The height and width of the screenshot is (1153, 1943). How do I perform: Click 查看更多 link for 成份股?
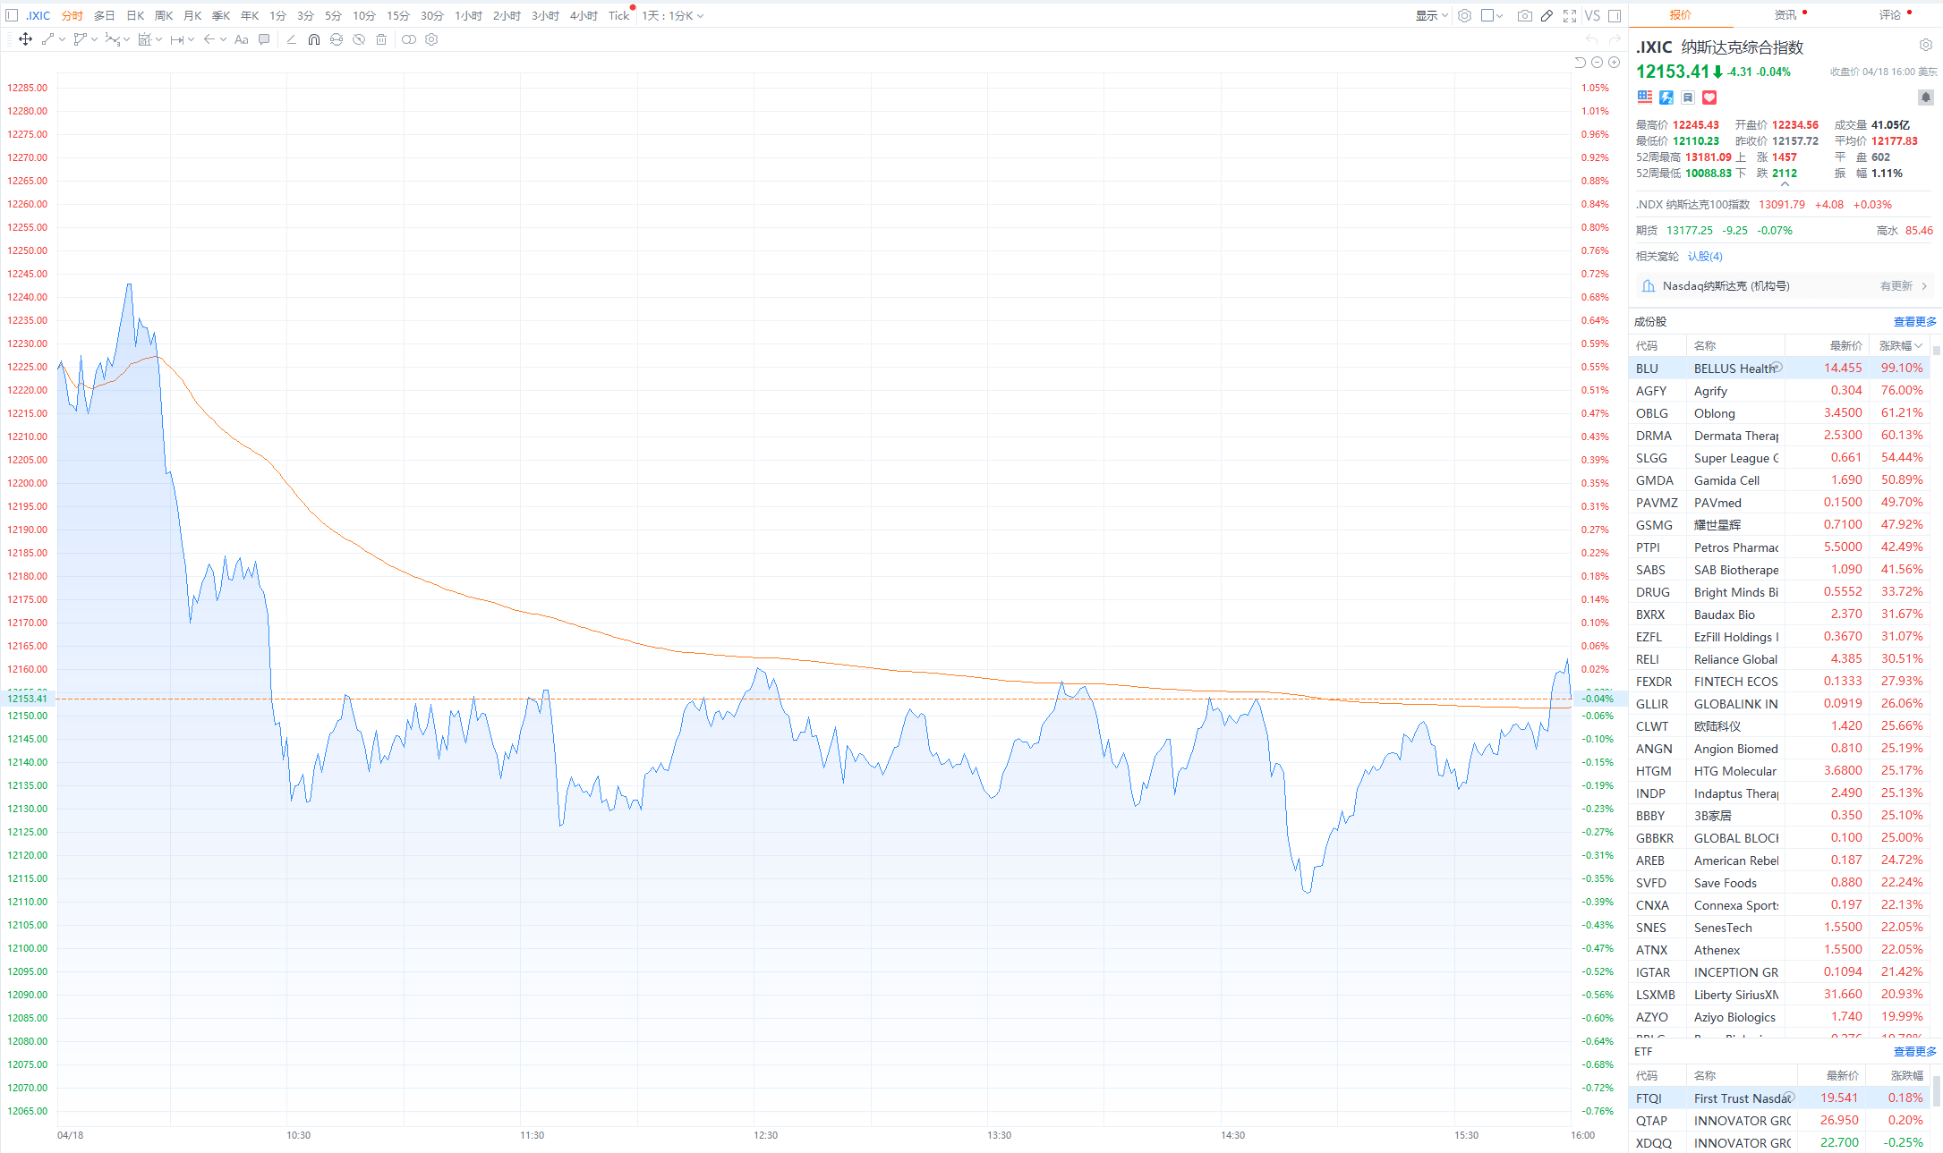(1914, 321)
